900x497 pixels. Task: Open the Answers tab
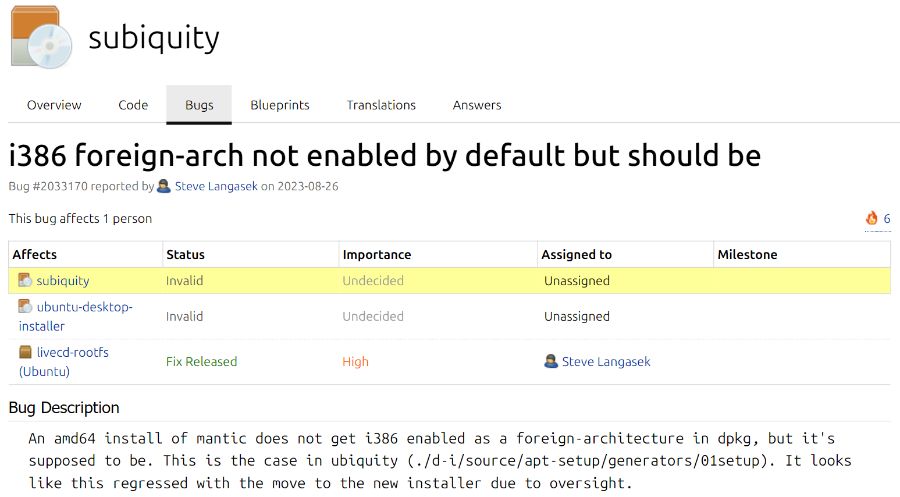point(476,105)
